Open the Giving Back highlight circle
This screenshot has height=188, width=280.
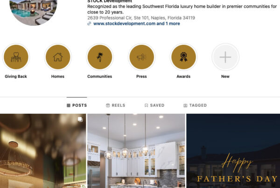tap(16, 57)
